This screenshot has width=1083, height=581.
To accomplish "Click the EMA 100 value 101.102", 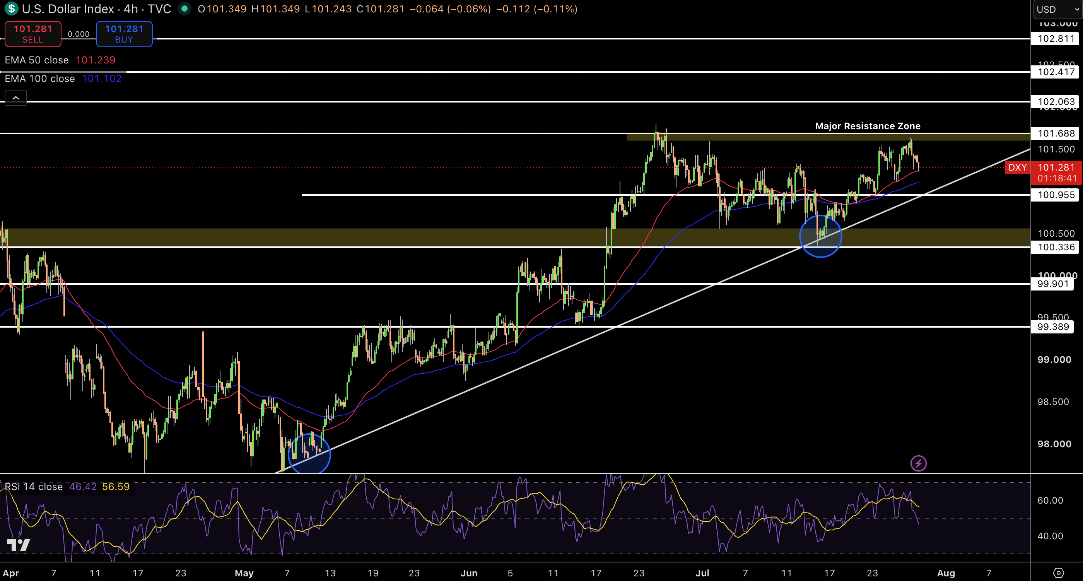I will pos(102,79).
